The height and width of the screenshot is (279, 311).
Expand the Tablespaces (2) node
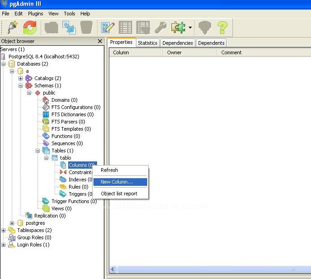(x=3, y=230)
